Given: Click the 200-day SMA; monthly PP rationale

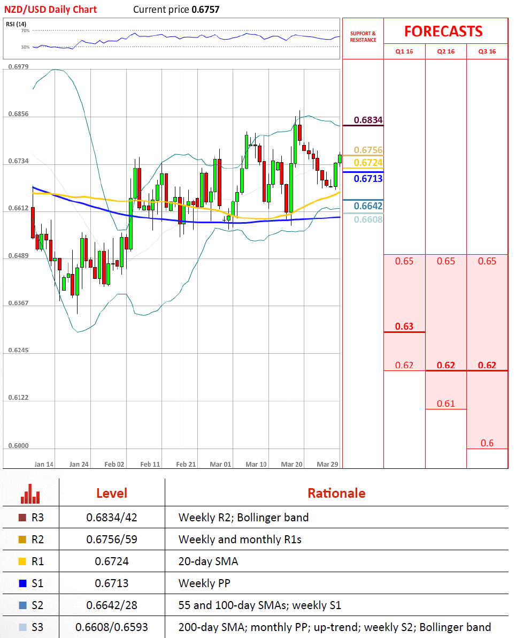Looking at the screenshot, I should coord(335,627).
